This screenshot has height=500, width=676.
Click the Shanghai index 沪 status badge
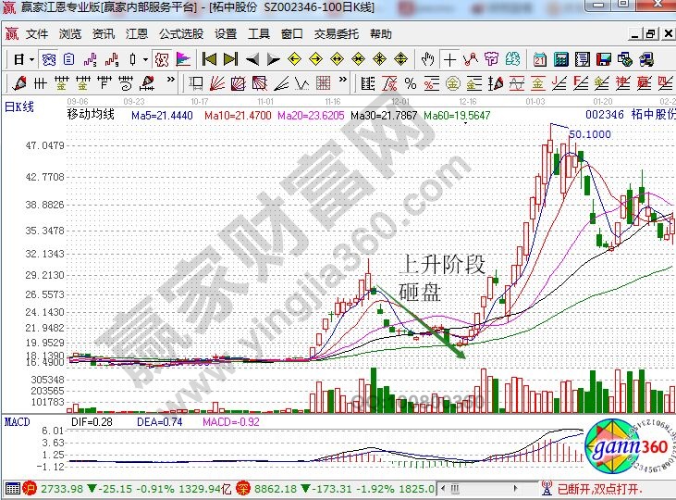(30, 487)
